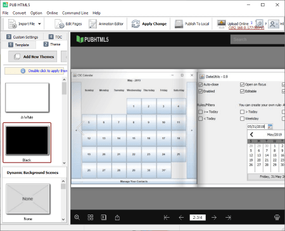Open the Import File dropdown arrow
This screenshot has width=285, height=231.
click(x=39, y=24)
